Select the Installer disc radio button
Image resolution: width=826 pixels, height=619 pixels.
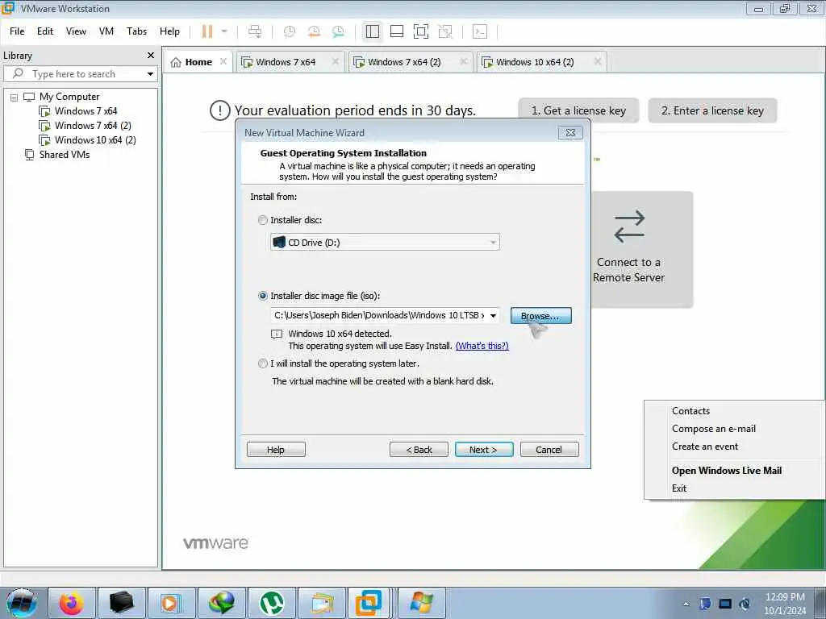pyautogui.click(x=263, y=220)
